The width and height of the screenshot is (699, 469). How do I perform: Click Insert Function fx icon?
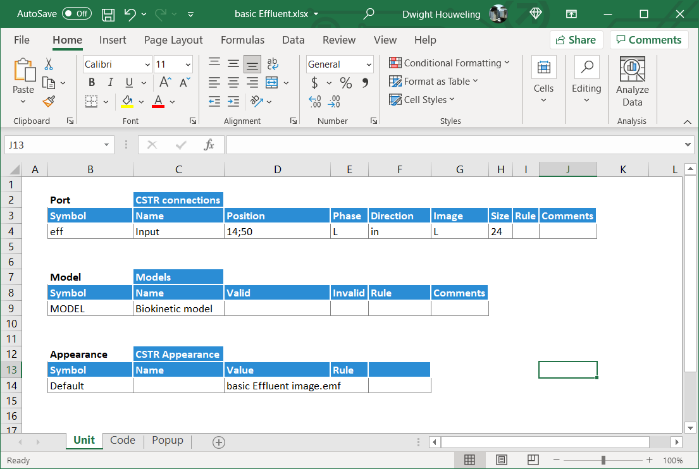coord(209,145)
